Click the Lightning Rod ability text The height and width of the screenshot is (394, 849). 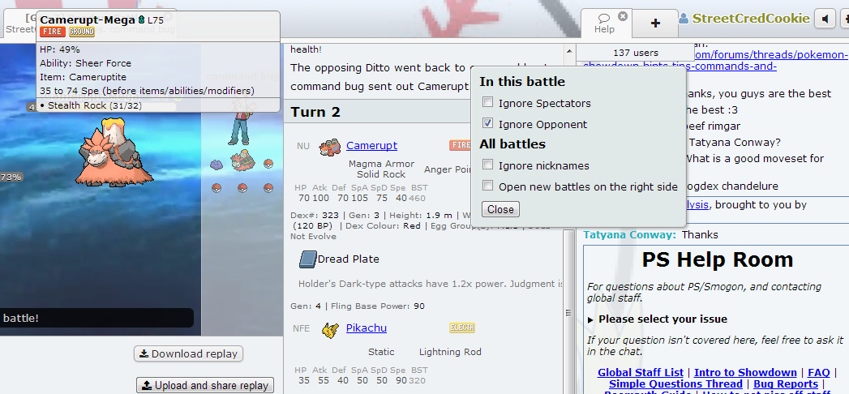click(x=450, y=352)
